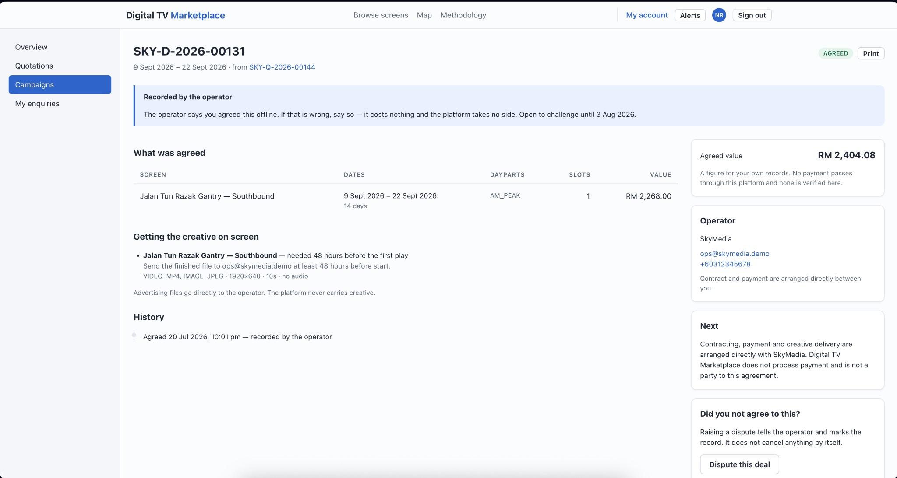Click the Jalan Tun Razak Gantry screen cell
Screen dimensions: 897x478
(207, 196)
